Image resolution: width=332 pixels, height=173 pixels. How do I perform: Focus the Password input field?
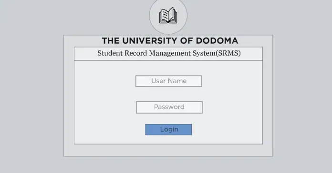tap(169, 107)
